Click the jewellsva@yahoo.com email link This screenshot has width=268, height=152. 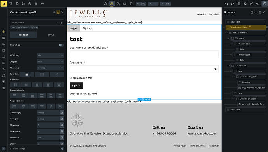(x=202, y=133)
